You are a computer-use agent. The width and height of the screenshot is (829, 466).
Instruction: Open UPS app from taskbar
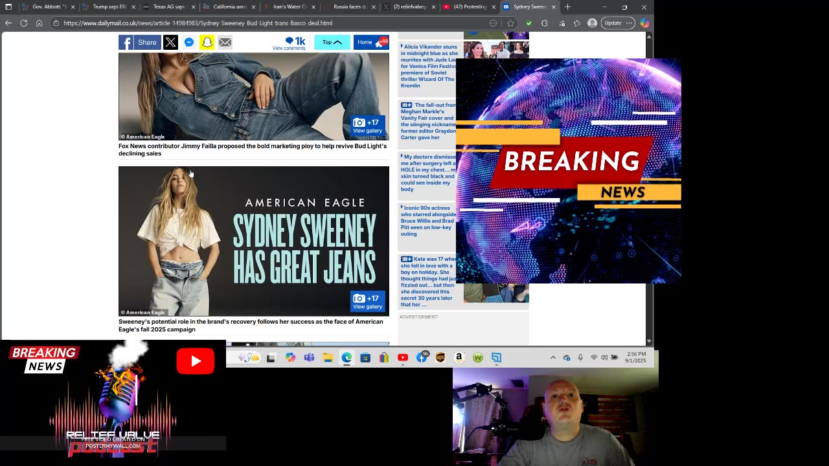pyautogui.click(x=440, y=358)
